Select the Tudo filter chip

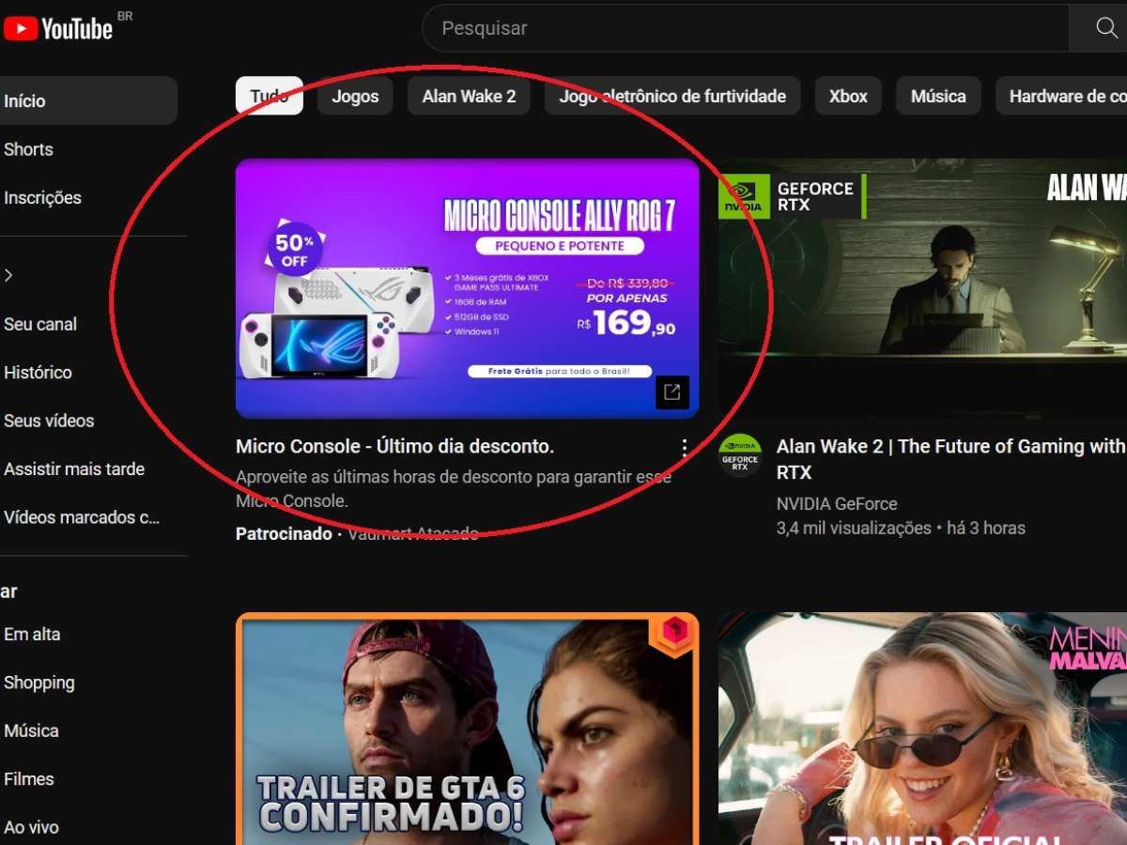pyautogui.click(x=269, y=97)
